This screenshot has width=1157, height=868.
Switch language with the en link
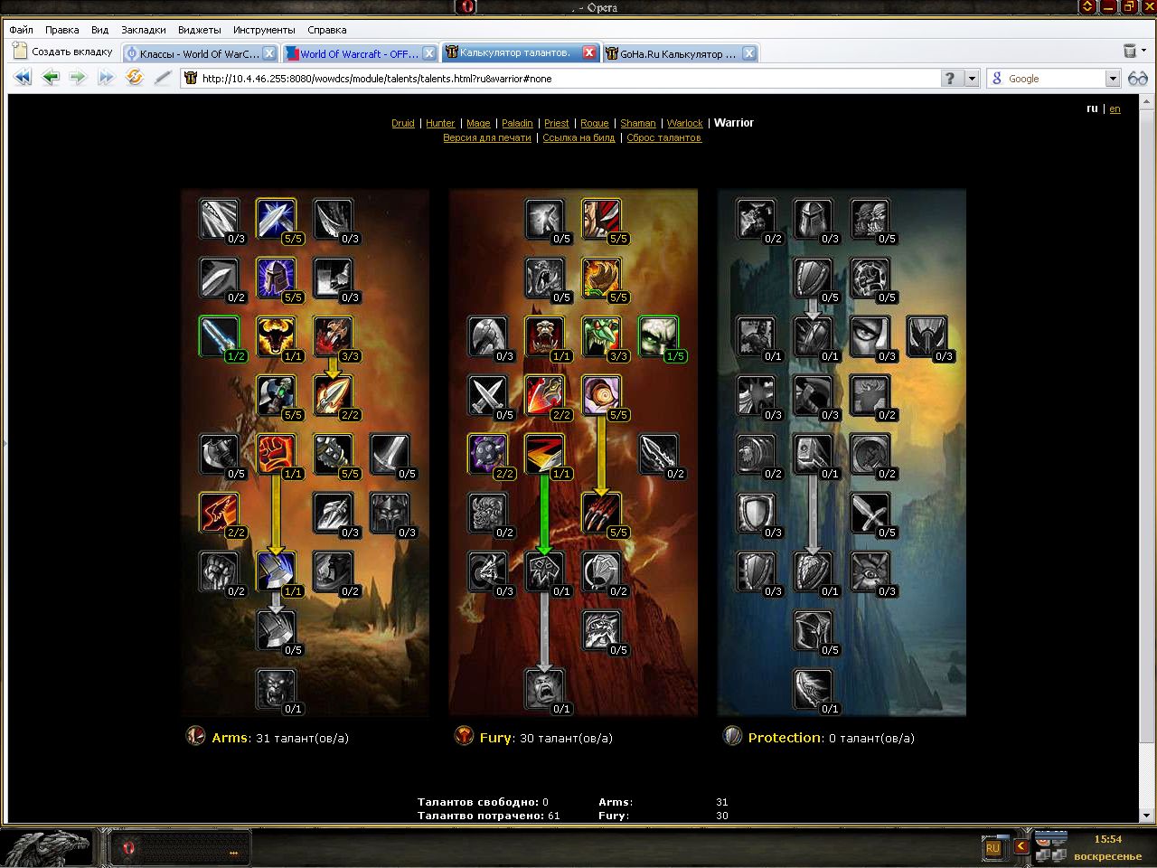pyautogui.click(x=1115, y=108)
